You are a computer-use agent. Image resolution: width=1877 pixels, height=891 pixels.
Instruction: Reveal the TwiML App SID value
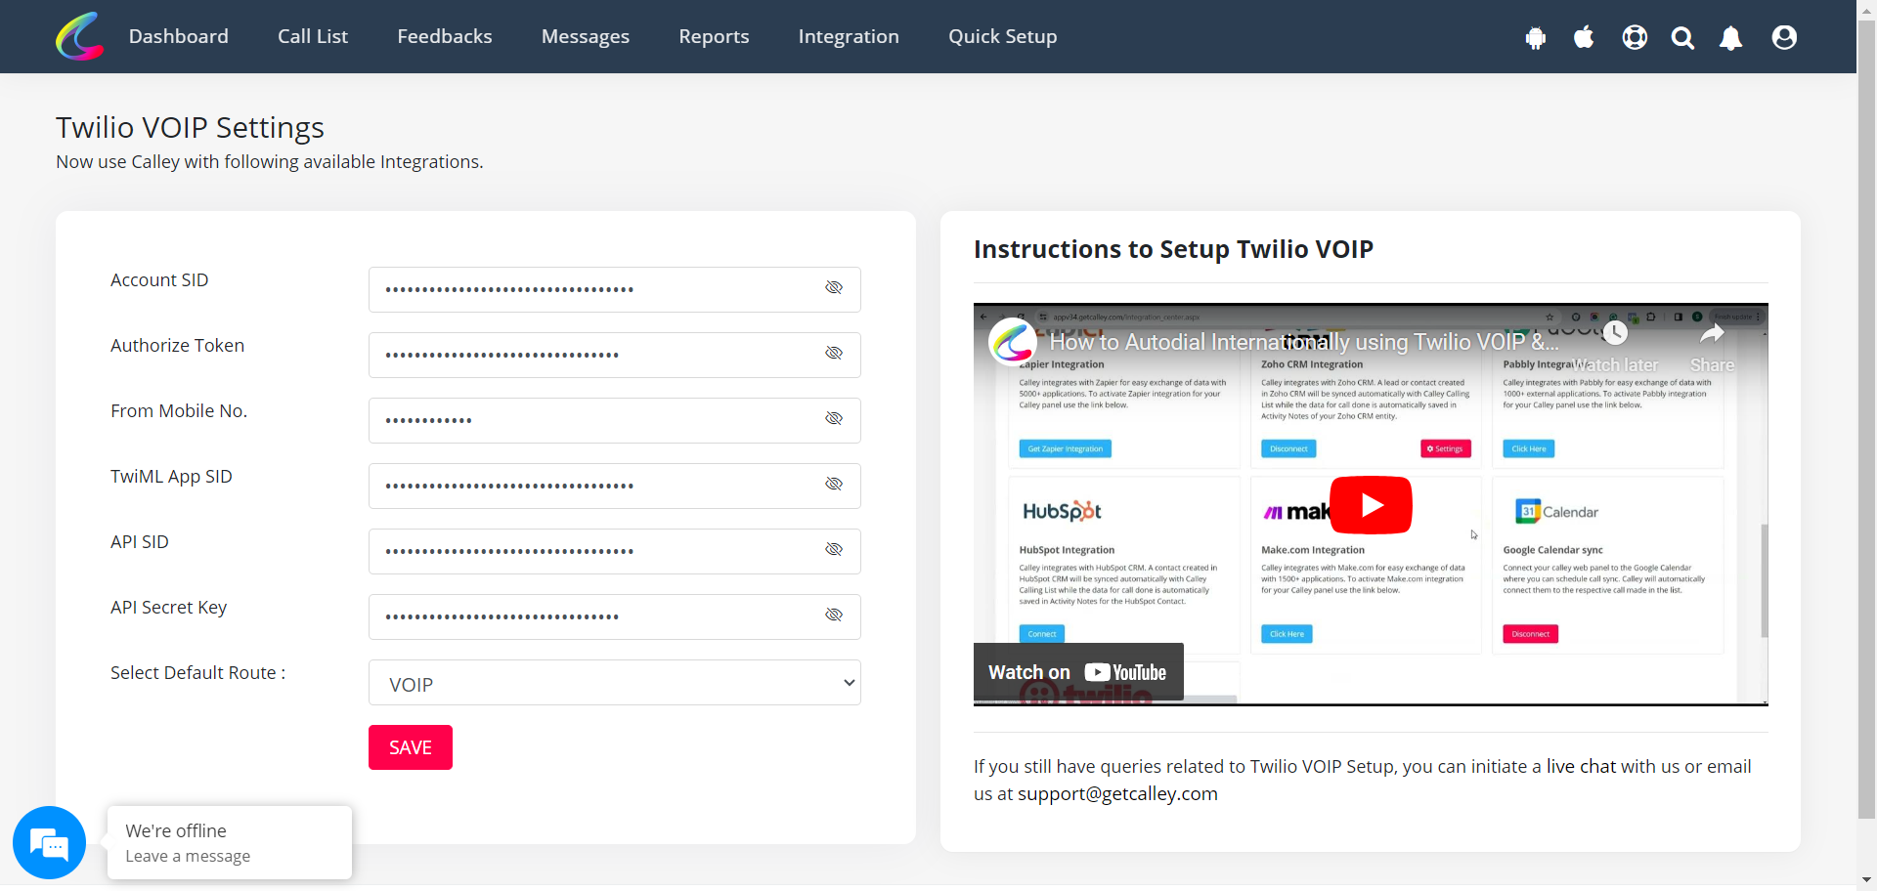point(834,485)
